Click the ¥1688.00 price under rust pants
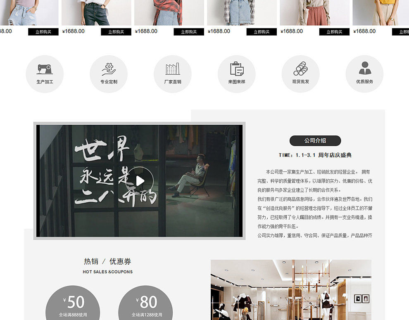 click(292, 31)
